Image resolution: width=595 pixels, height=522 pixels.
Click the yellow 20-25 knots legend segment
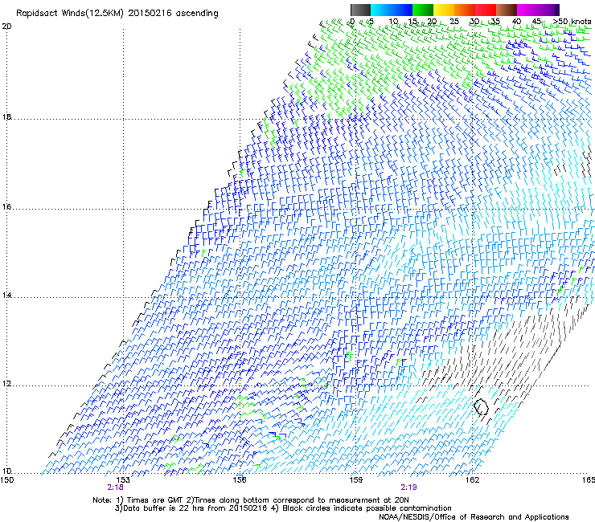pos(444,10)
